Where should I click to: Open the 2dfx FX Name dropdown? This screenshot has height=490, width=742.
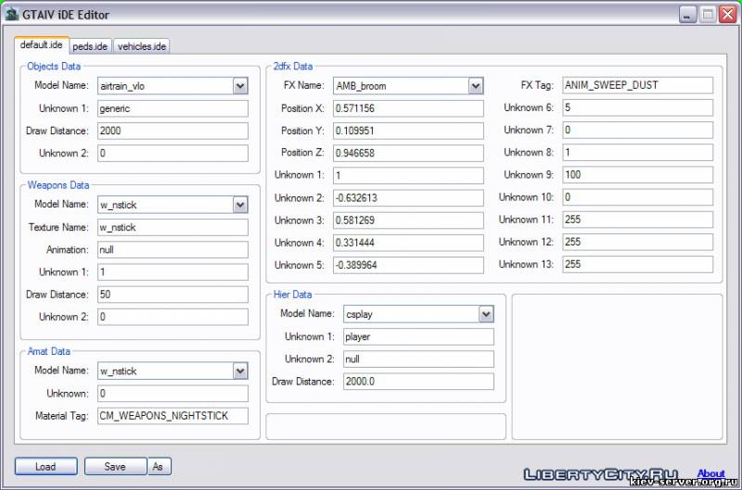(x=476, y=86)
